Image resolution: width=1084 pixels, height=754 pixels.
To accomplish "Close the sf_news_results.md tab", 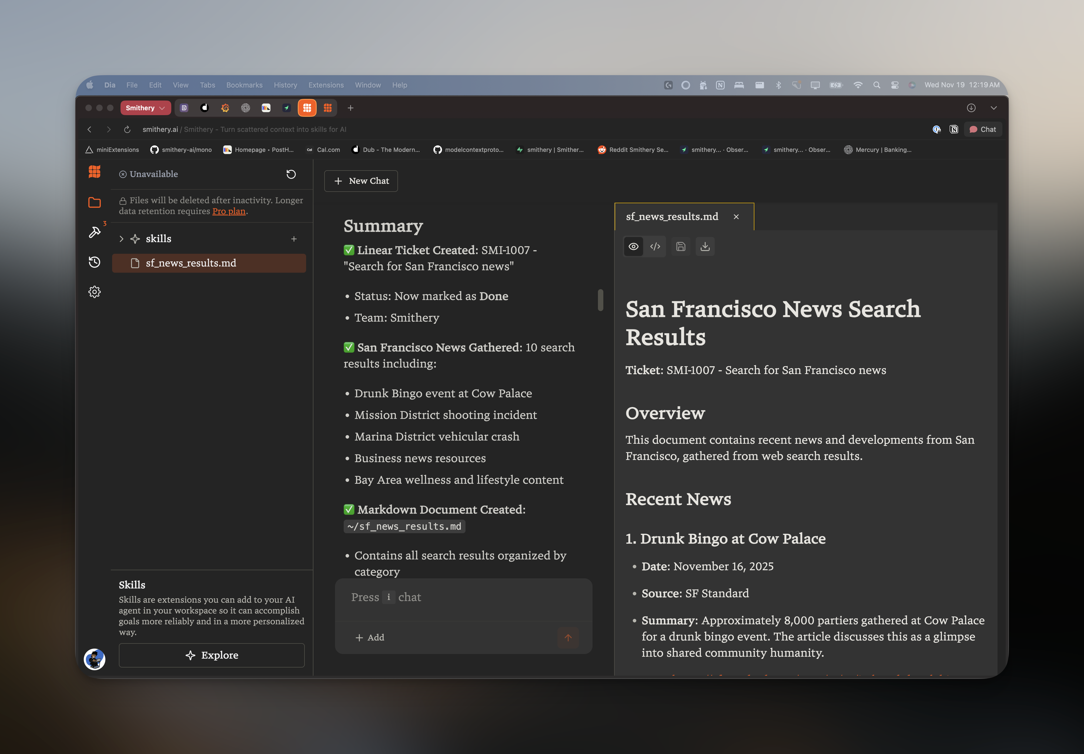I will click(x=736, y=217).
